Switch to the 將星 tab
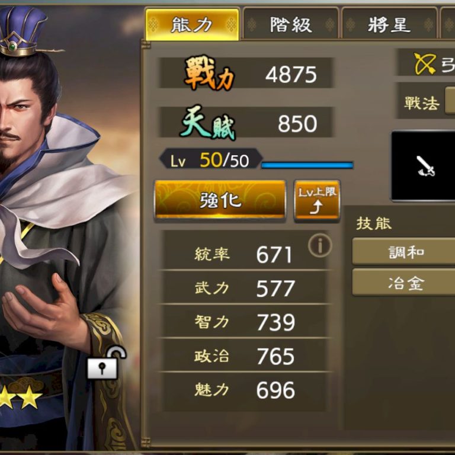The height and width of the screenshot is (455, 455). point(389,25)
